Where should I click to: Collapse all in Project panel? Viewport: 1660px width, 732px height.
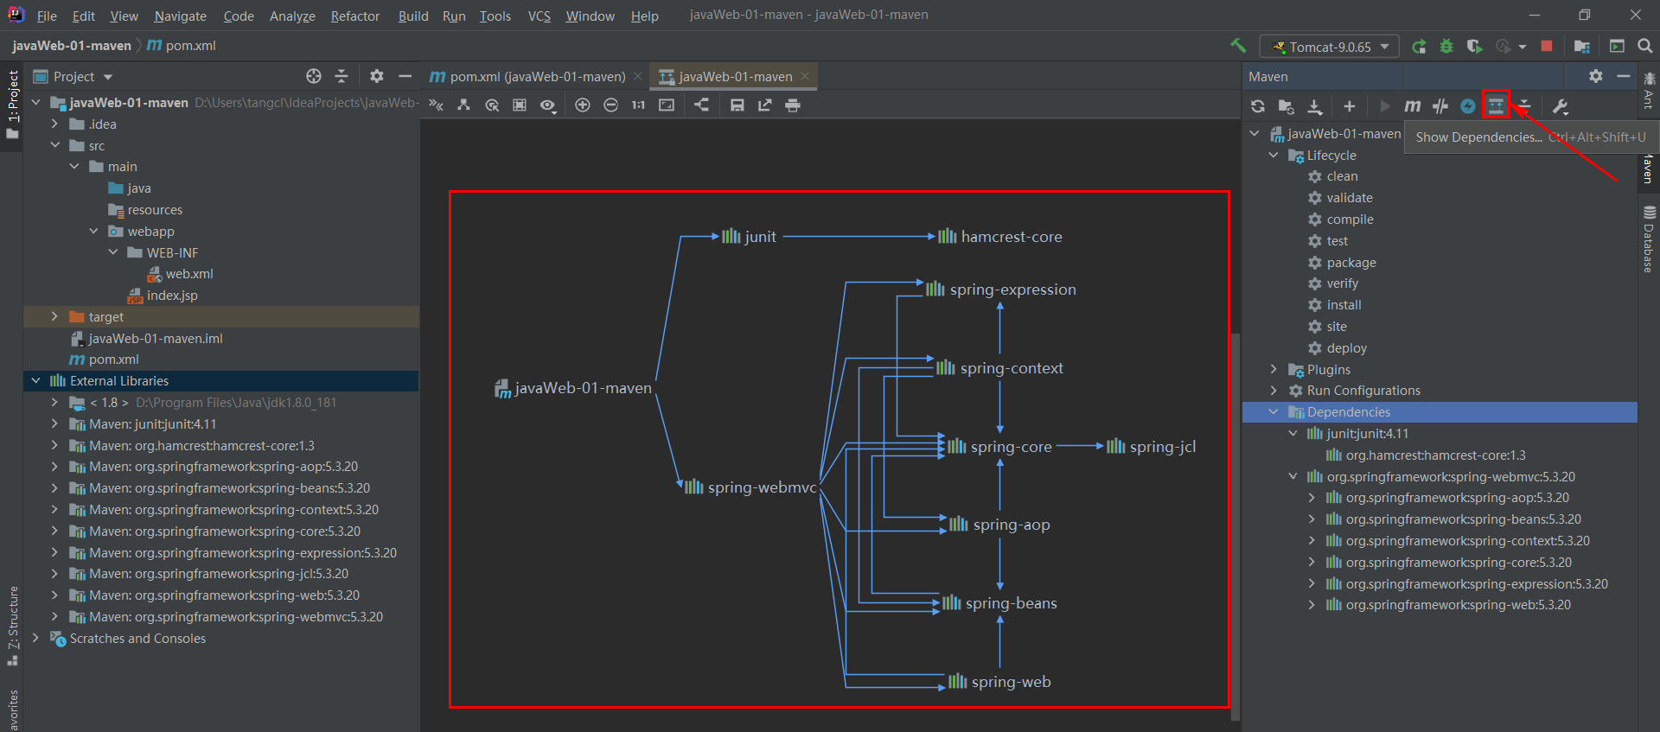(x=342, y=76)
